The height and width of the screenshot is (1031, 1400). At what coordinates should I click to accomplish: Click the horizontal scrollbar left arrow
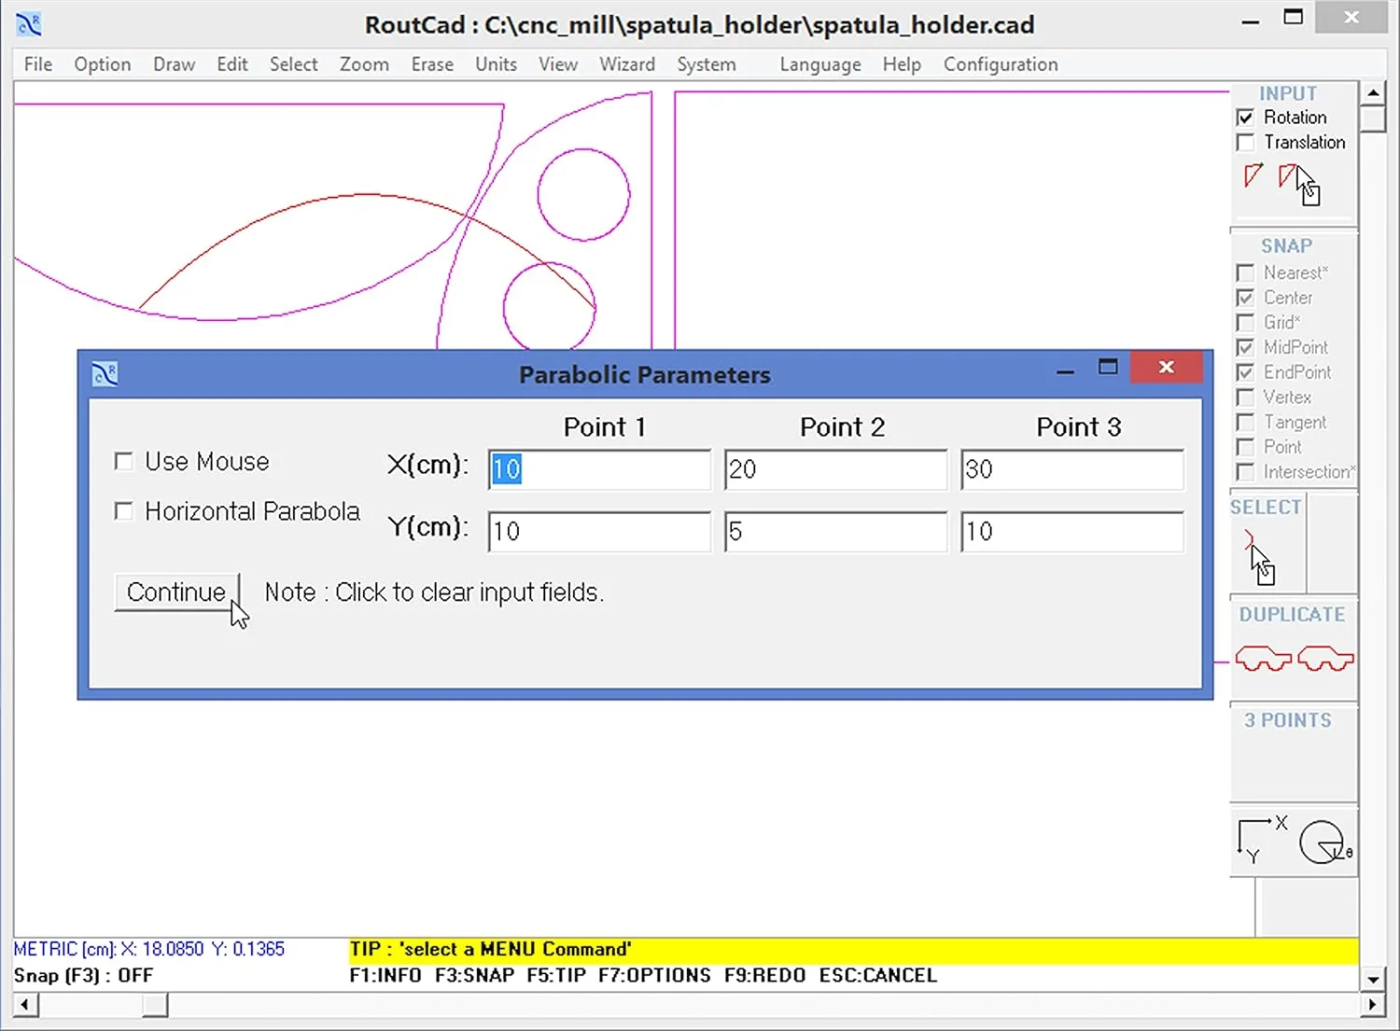pos(22,1005)
